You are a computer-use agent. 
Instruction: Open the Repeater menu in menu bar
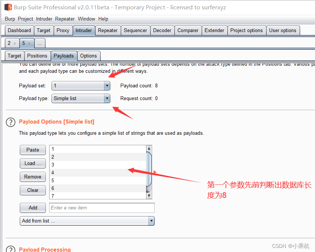pos(65,19)
